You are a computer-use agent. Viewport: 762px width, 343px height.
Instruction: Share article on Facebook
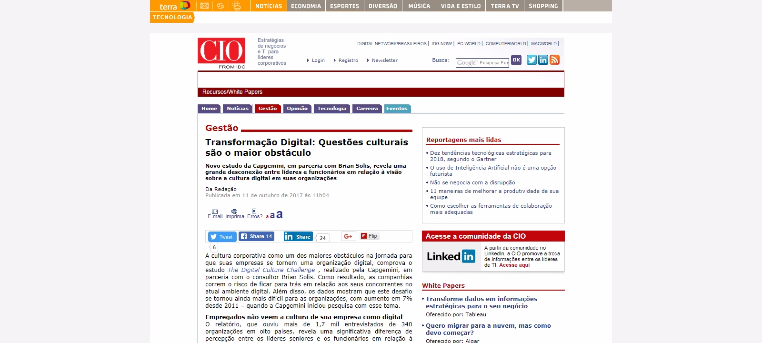256,236
